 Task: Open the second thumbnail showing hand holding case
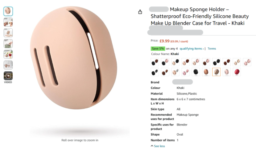click(x=8, y=22)
